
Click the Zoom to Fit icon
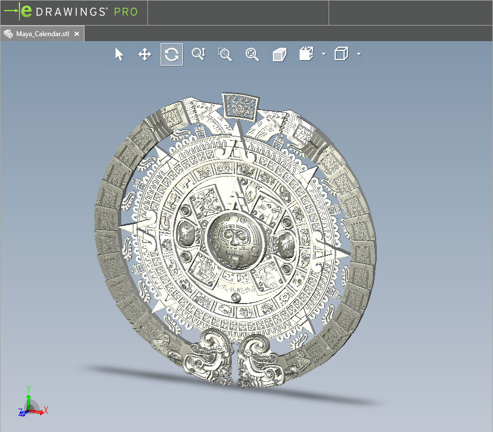click(252, 54)
